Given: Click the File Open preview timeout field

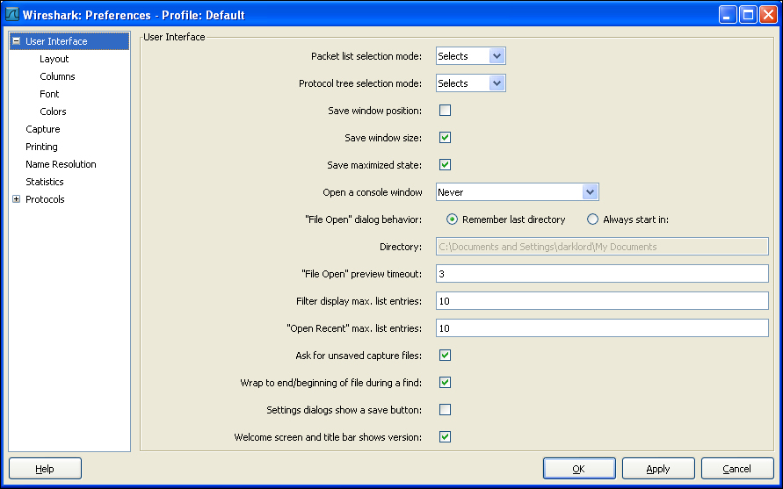Looking at the screenshot, I should click(x=602, y=274).
